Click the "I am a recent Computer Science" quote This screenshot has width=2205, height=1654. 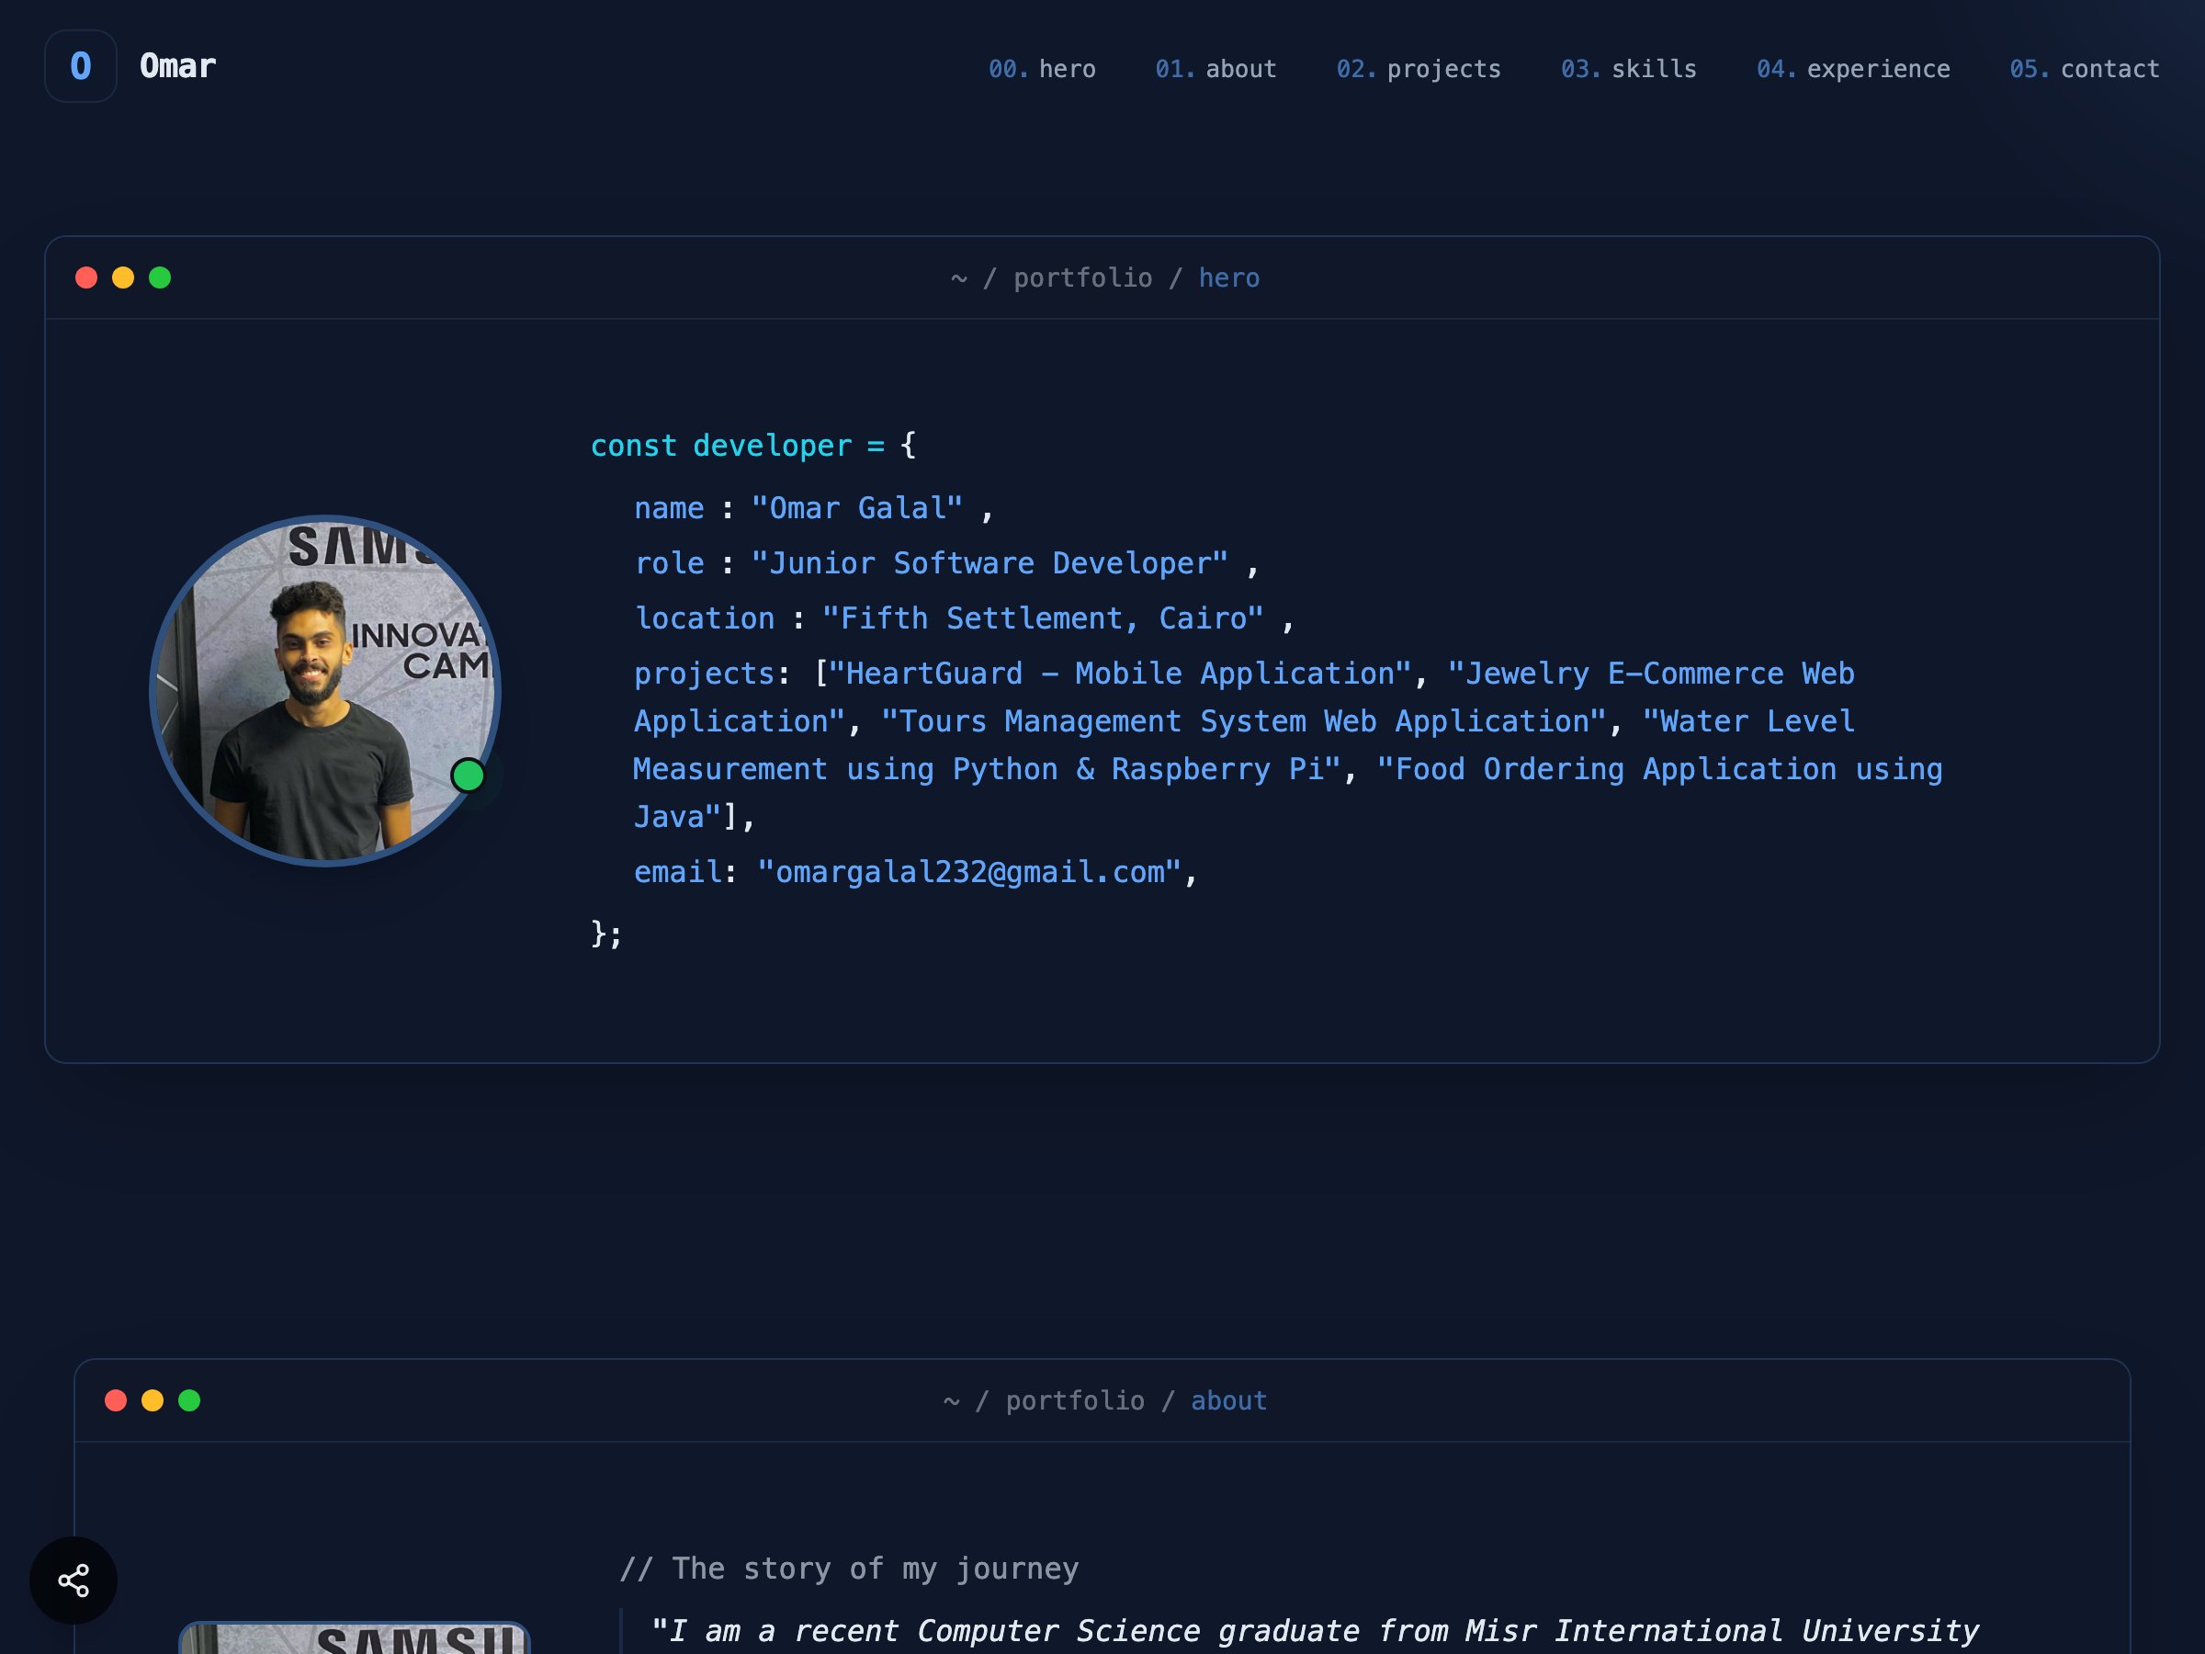tap(1315, 1631)
